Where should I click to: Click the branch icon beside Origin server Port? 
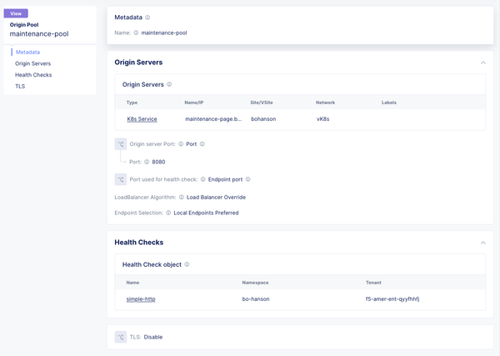(120, 144)
